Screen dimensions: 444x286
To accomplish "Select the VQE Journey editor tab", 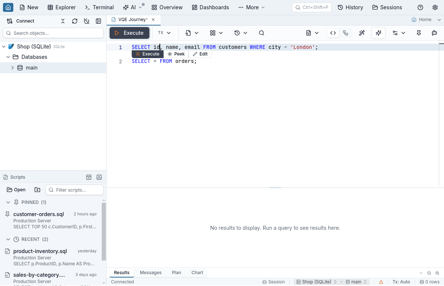I will point(133,20).
